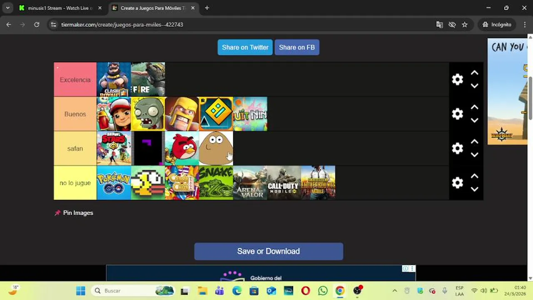Open the Windows Start menu
Screen dimensions: 533x300
81,291
